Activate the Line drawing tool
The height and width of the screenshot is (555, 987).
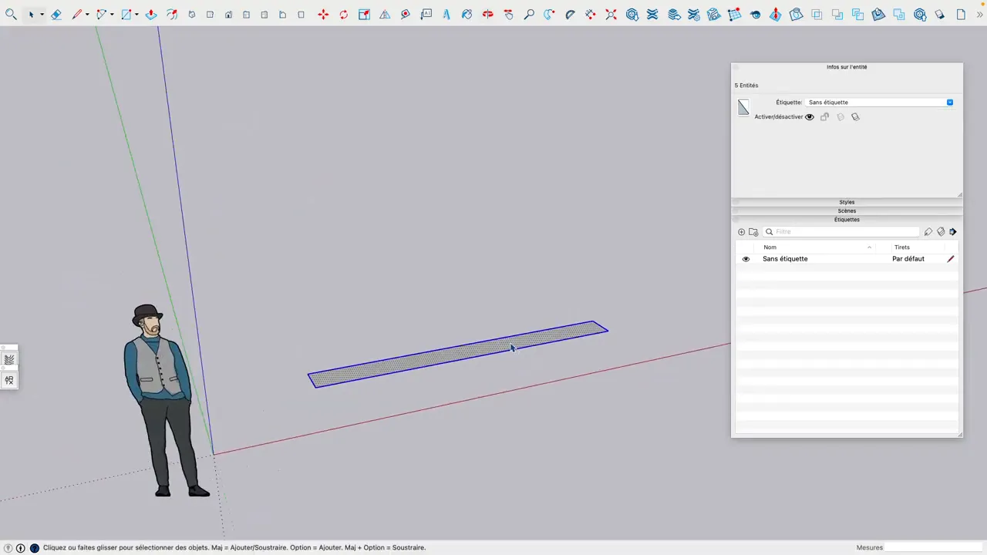(76, 14)
